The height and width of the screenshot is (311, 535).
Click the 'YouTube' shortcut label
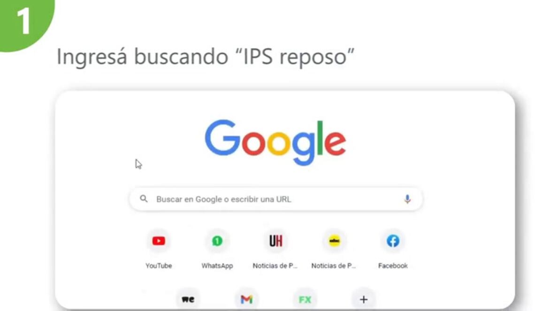159,265
